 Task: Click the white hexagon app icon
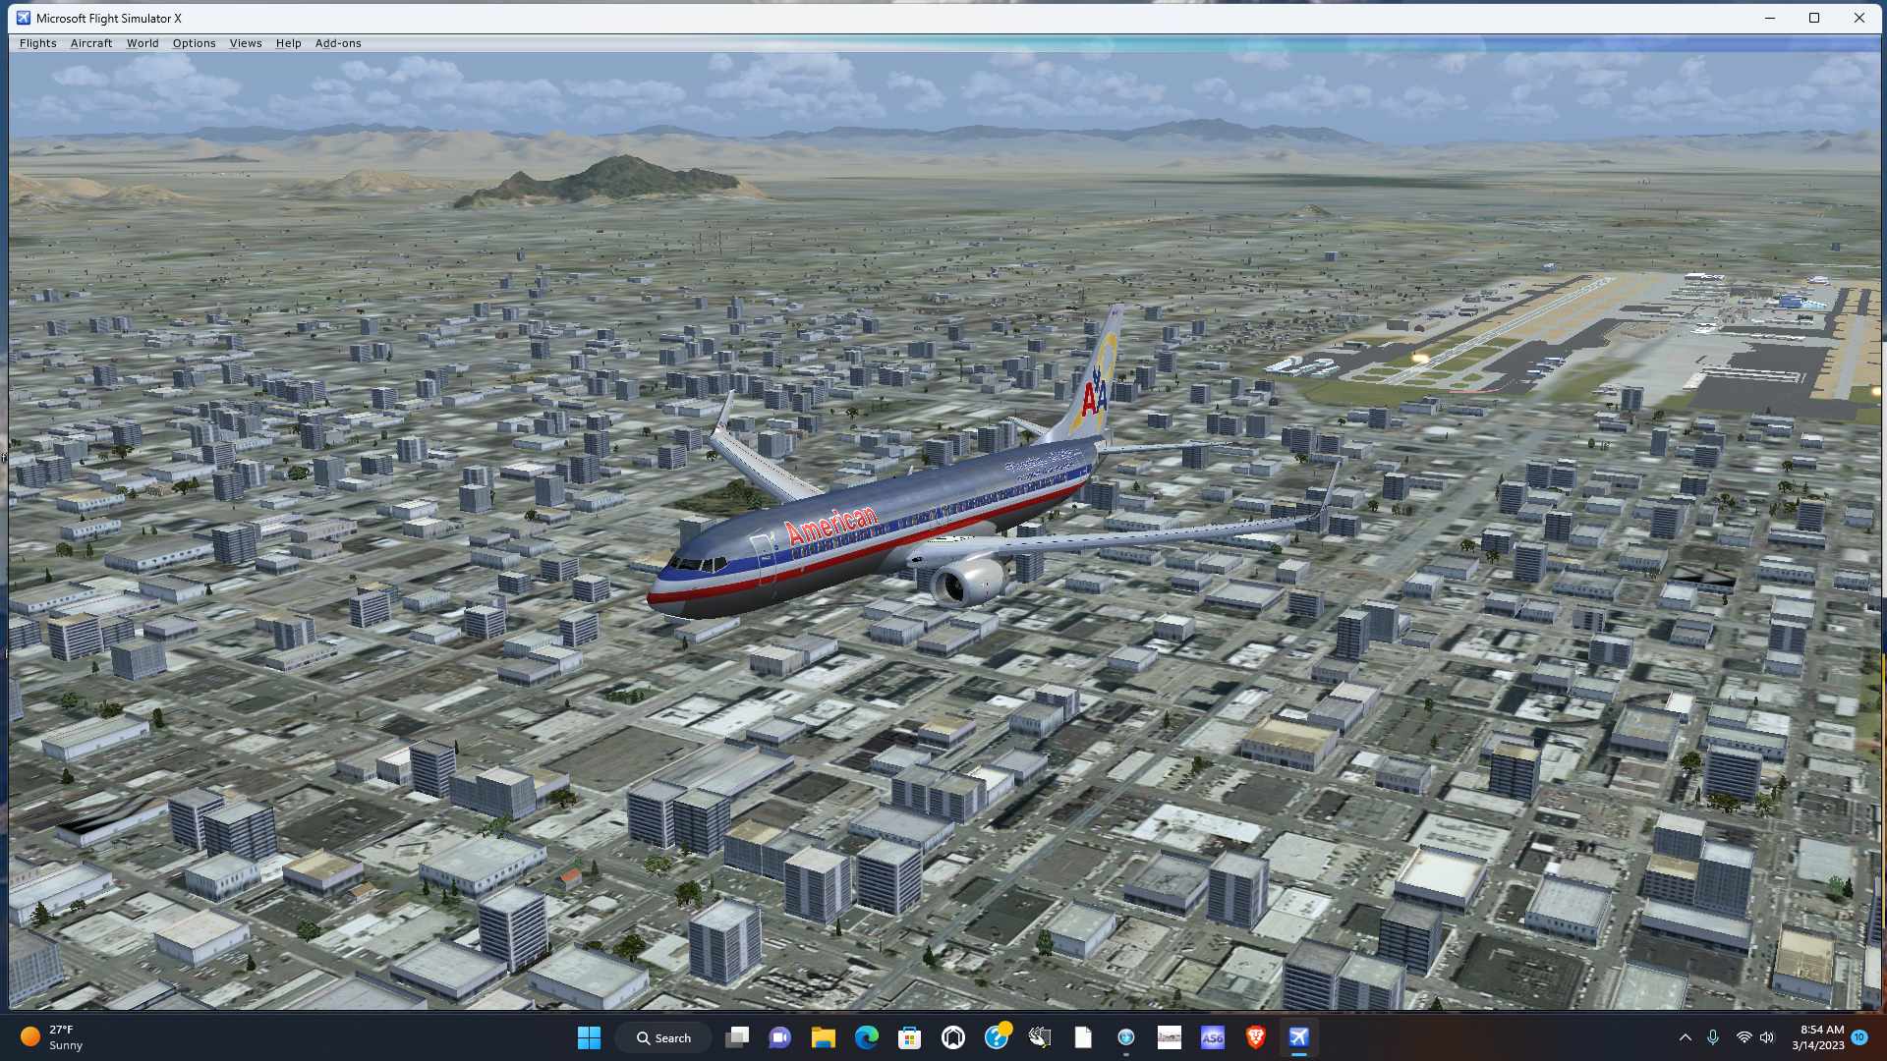[953, 1037]
